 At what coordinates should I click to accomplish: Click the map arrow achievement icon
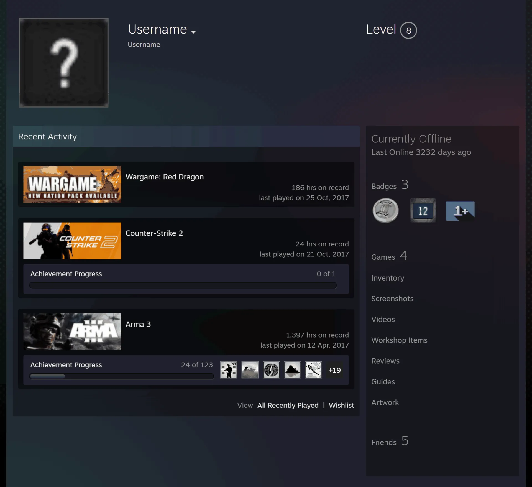coord(313,370)
